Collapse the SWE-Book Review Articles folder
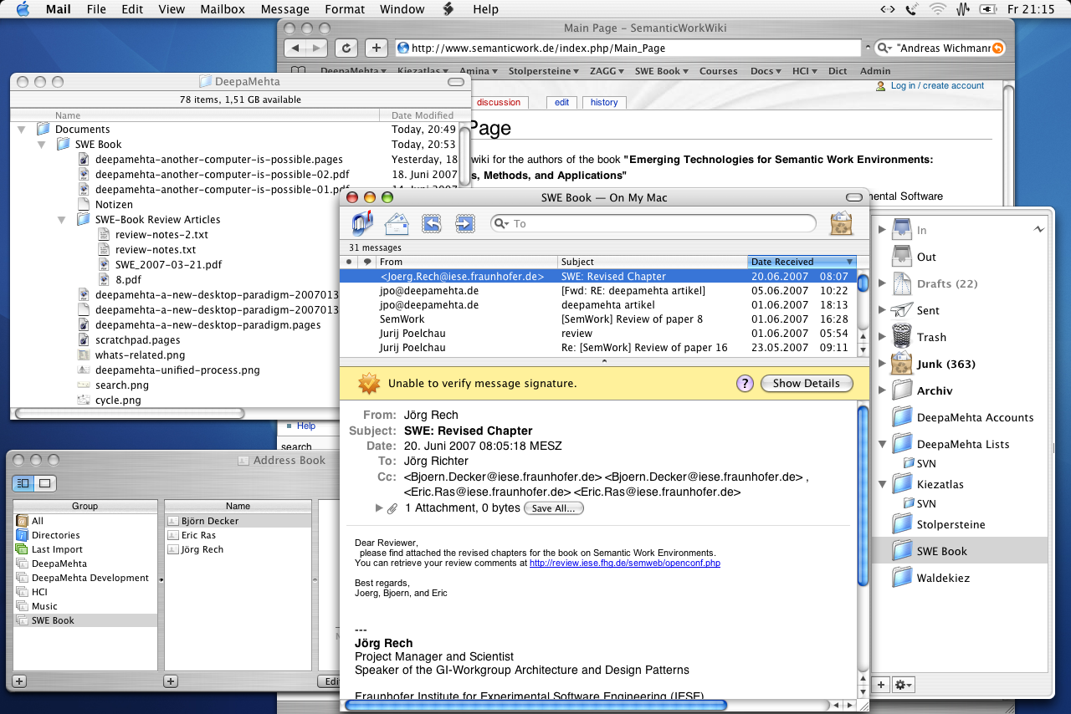This screenshot has height=714, width=1071. pyautogui.click(x=61, y=220)
